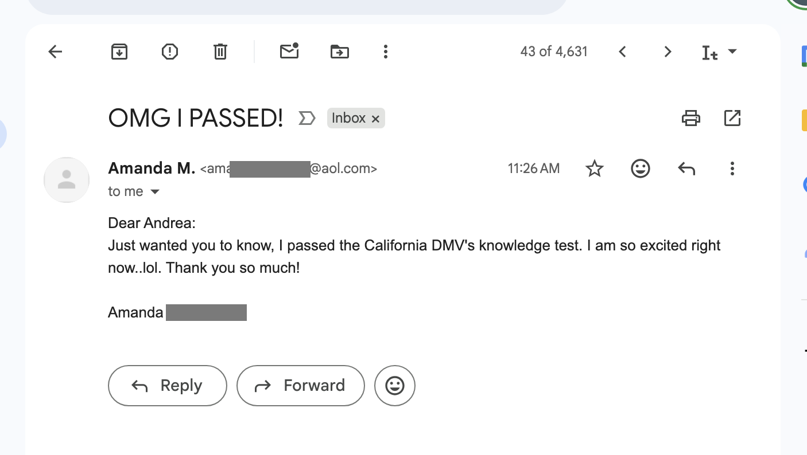Screen dimensions: 807x455
Task: Open the more options menu for this message
Action: coord(732,168)
